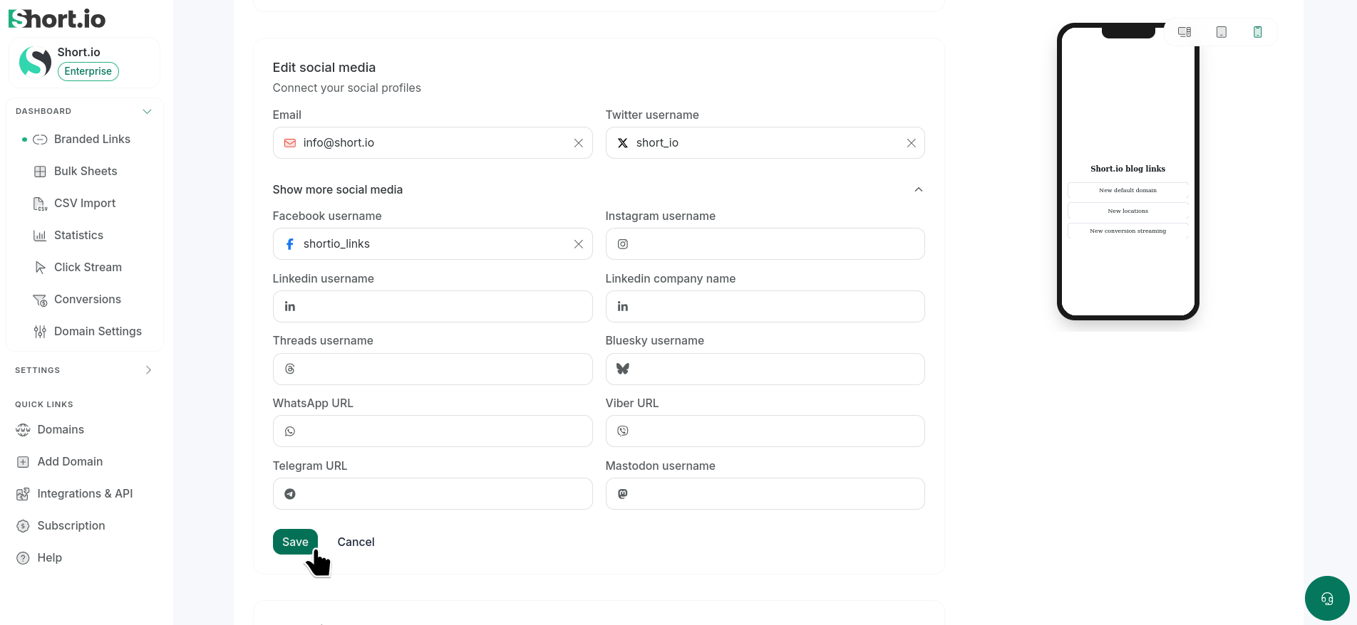Go to Click Stream page
This screenshot has height=625, width=1357.
[88, 267]
